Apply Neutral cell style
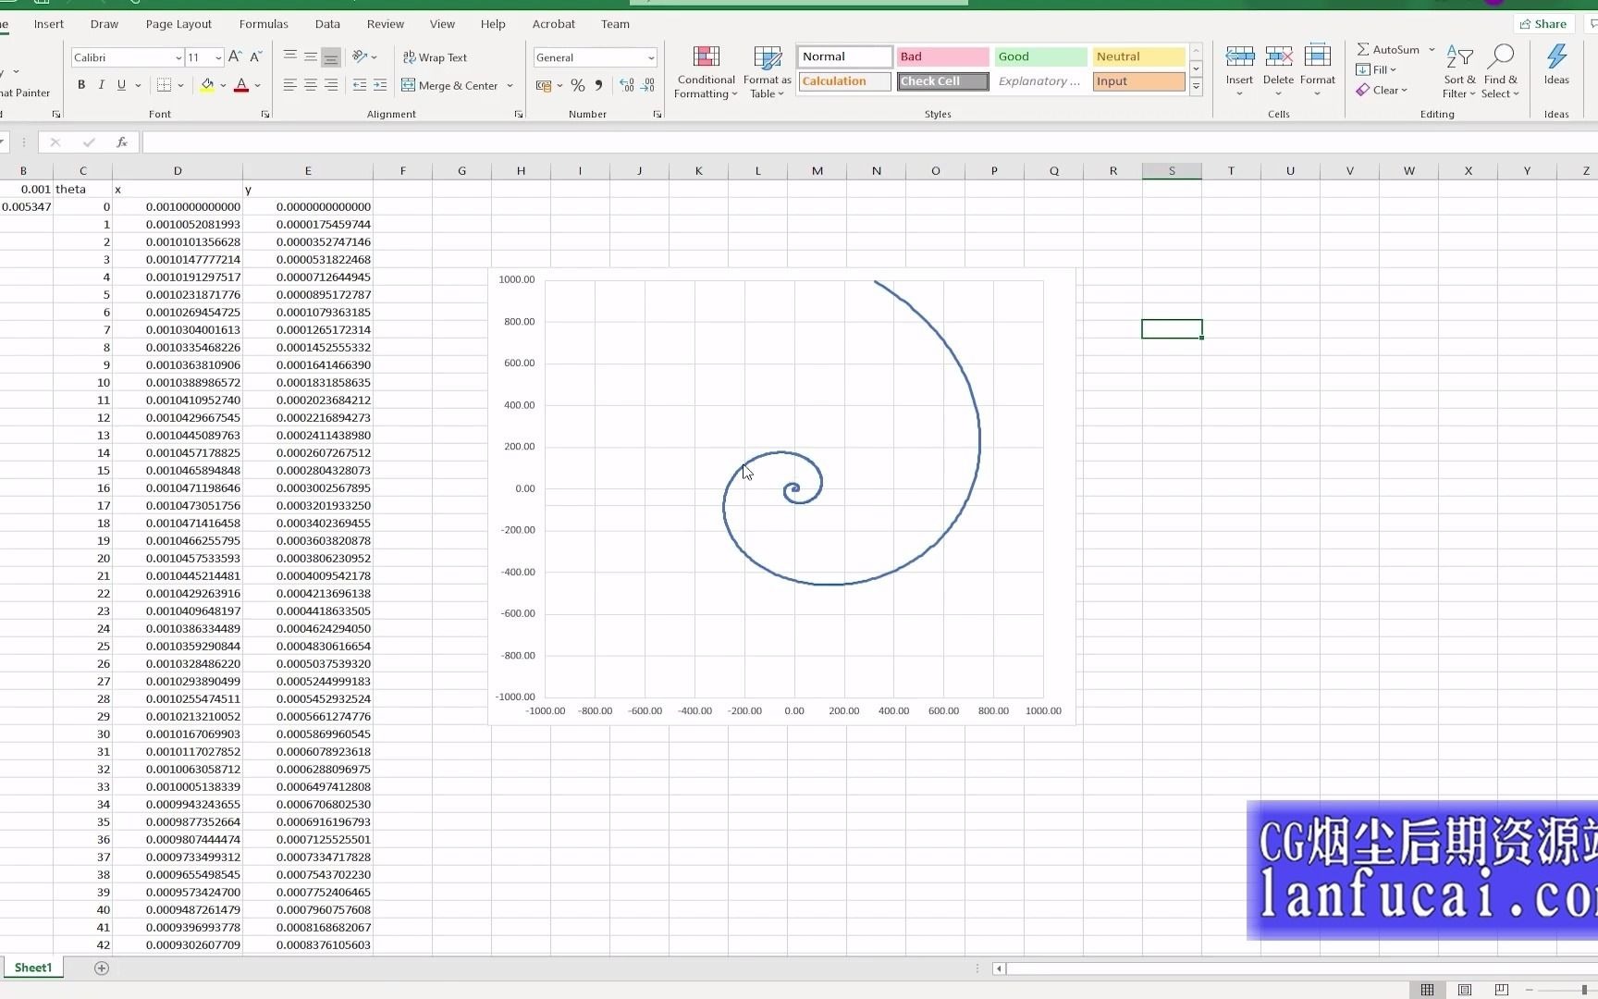 (x=1138, y=56)
